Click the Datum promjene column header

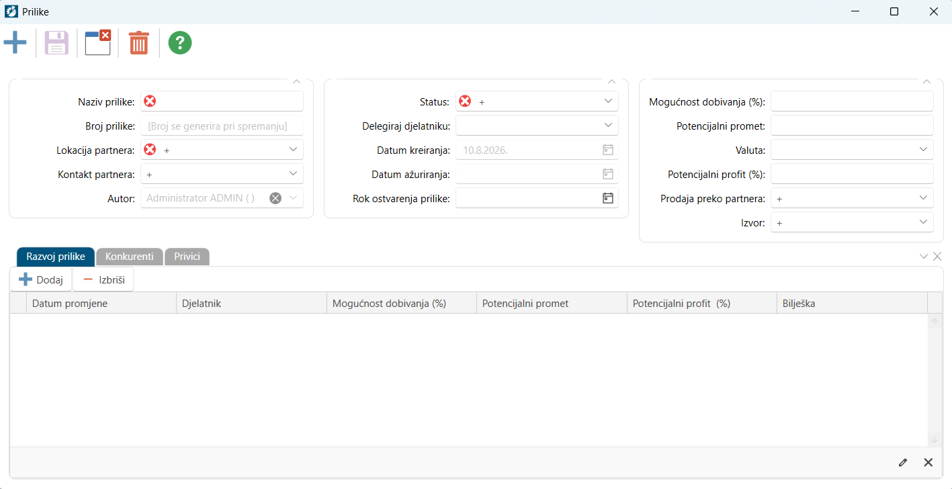coord(101,303)
